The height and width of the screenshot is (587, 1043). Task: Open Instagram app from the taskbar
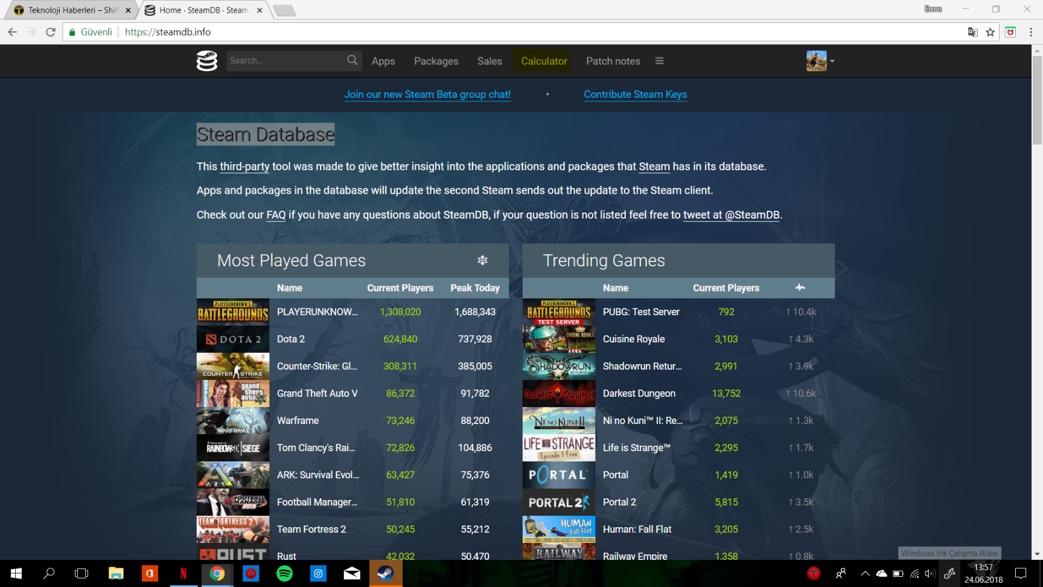point(318,573)
